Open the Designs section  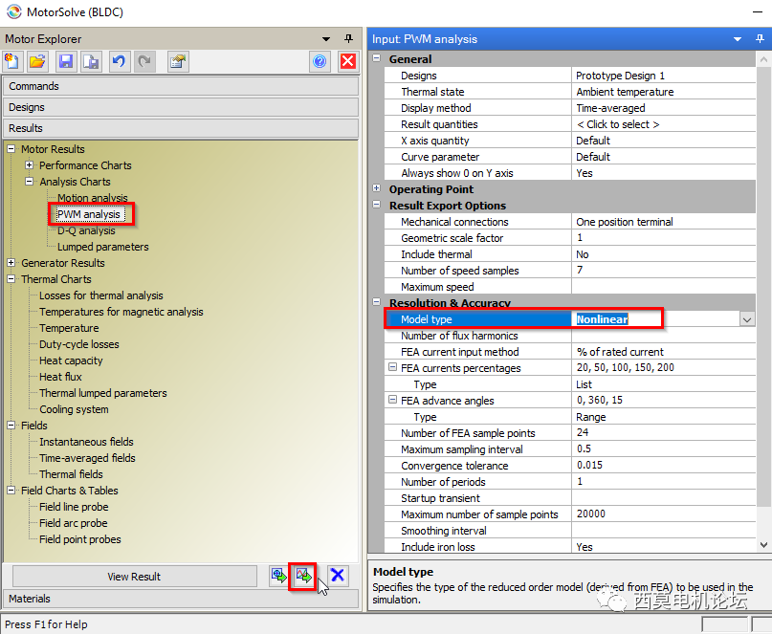(181, 107)
